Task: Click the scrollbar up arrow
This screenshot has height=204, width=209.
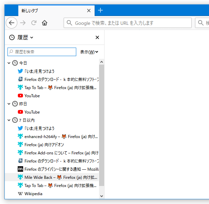Action: [101, 62]
